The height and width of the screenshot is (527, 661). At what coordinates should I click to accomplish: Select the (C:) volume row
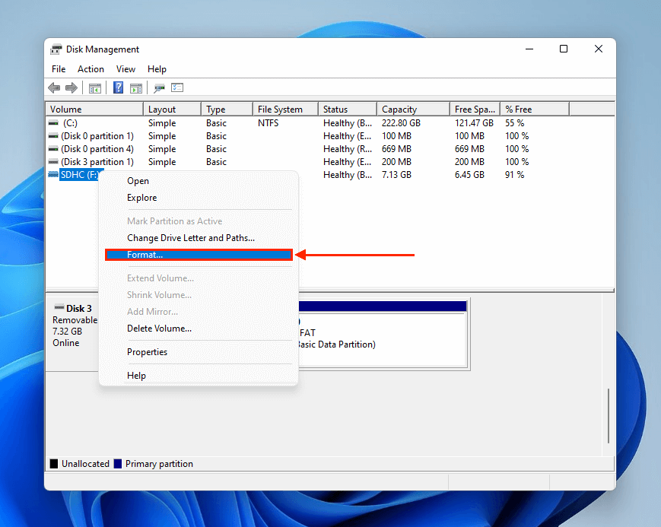(70, 123)
